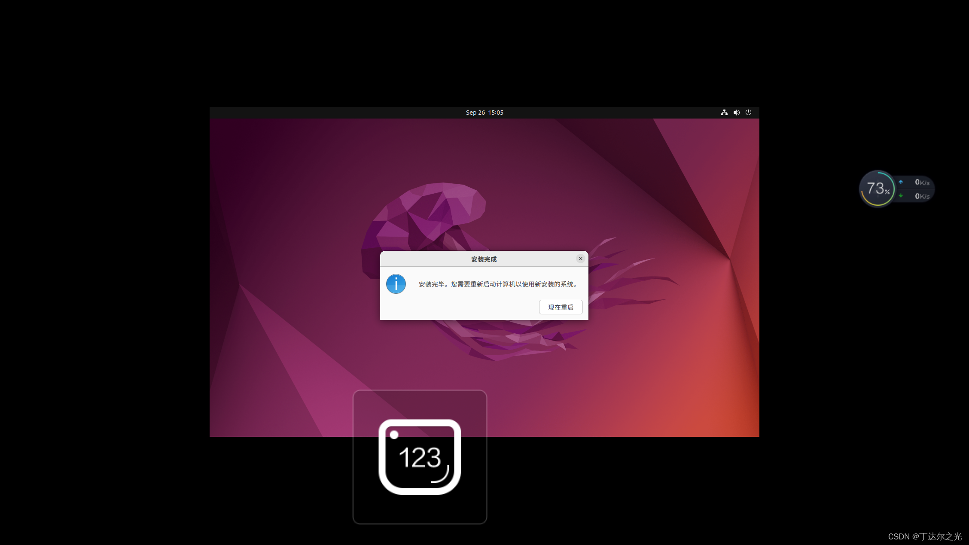Click the message text 安装完毕。您需要重新启动计算机

(x=498, y=284)
